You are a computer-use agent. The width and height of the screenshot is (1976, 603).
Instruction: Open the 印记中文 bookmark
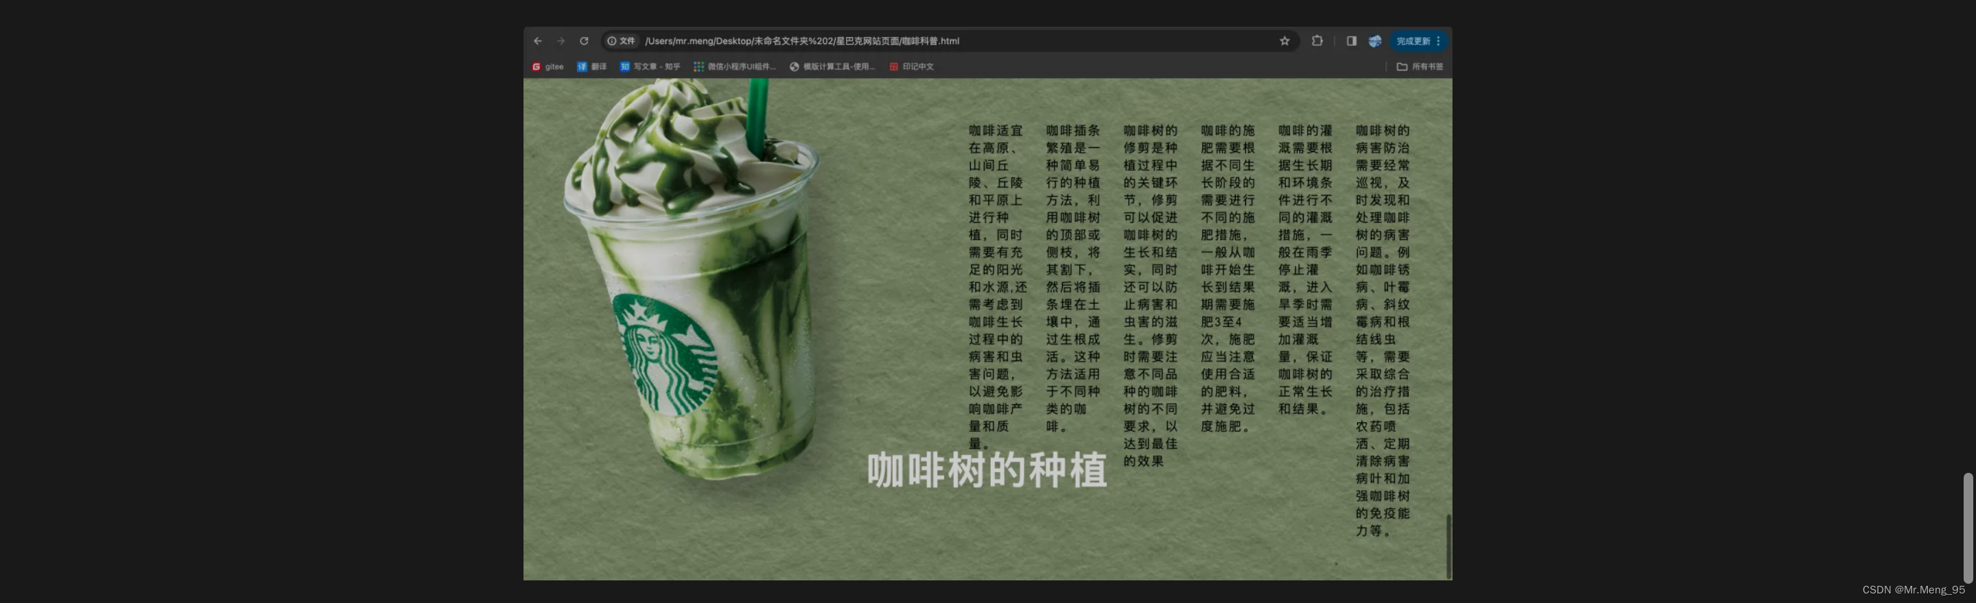point(911,66)
